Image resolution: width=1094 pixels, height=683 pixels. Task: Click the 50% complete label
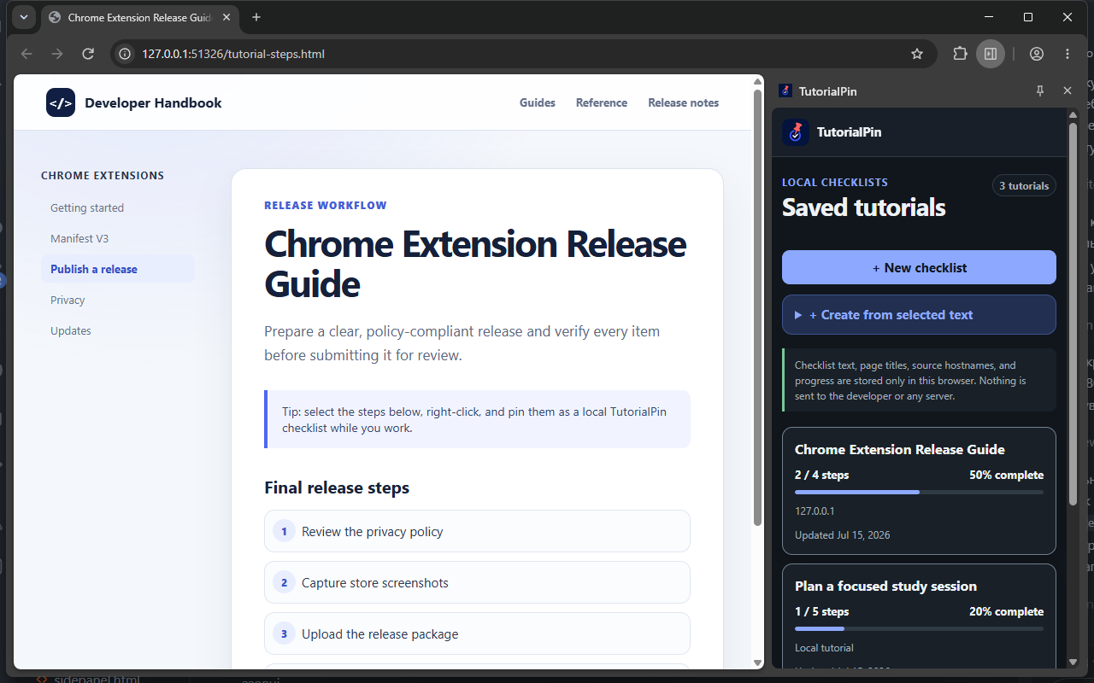coord(1006,475)
